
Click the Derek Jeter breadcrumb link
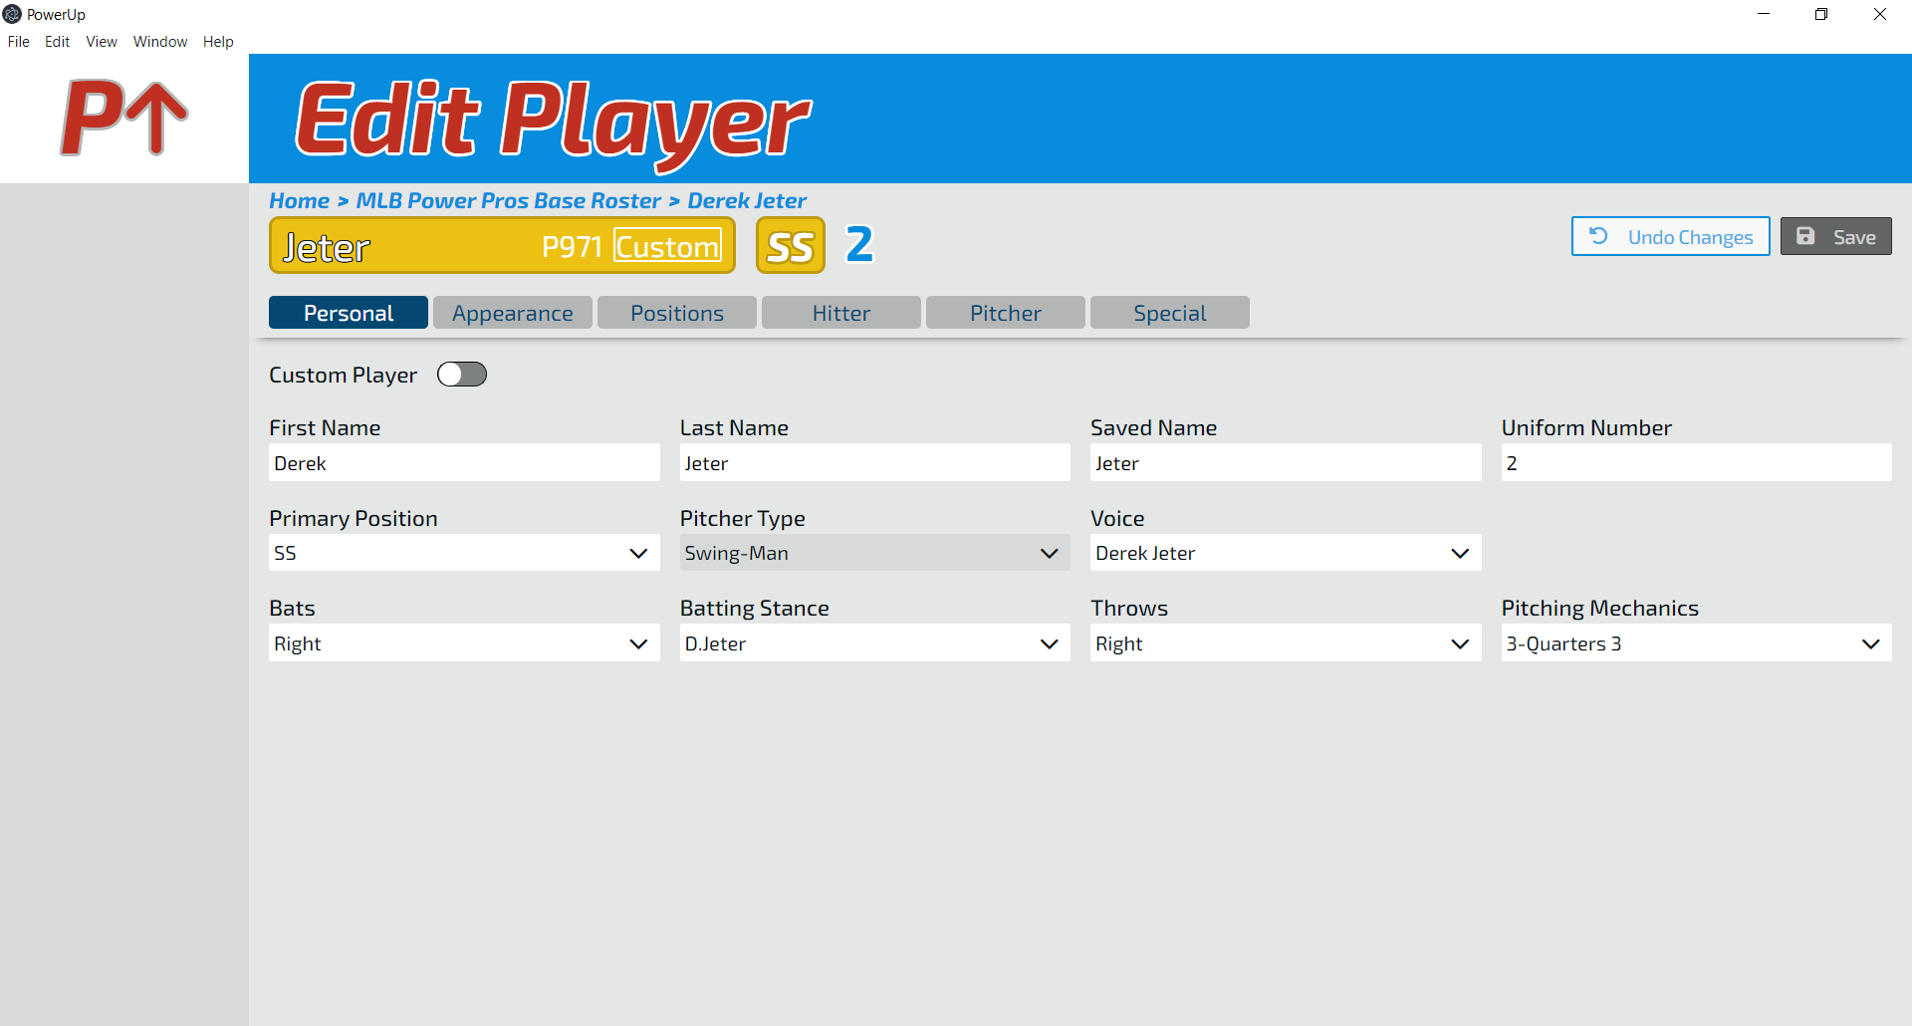747,201
